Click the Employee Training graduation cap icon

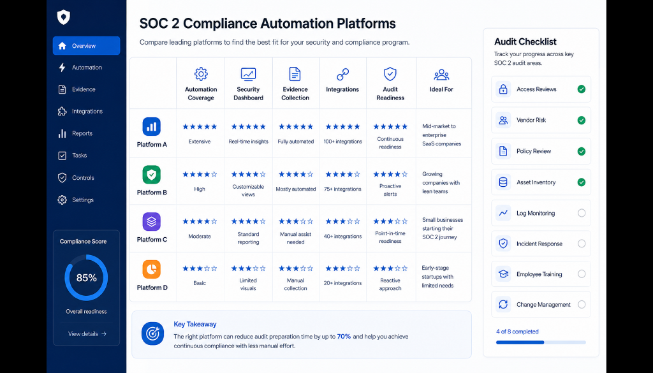[x=503, y=274]
